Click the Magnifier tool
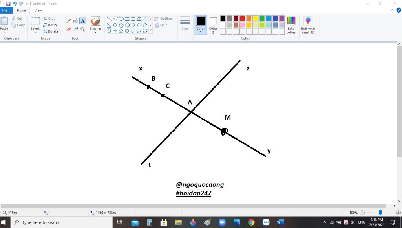 (83, 29)
